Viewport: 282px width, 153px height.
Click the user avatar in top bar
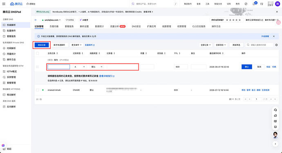click(278, 4)
